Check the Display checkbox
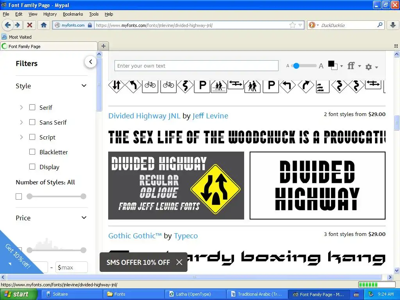 pos(32,166)
